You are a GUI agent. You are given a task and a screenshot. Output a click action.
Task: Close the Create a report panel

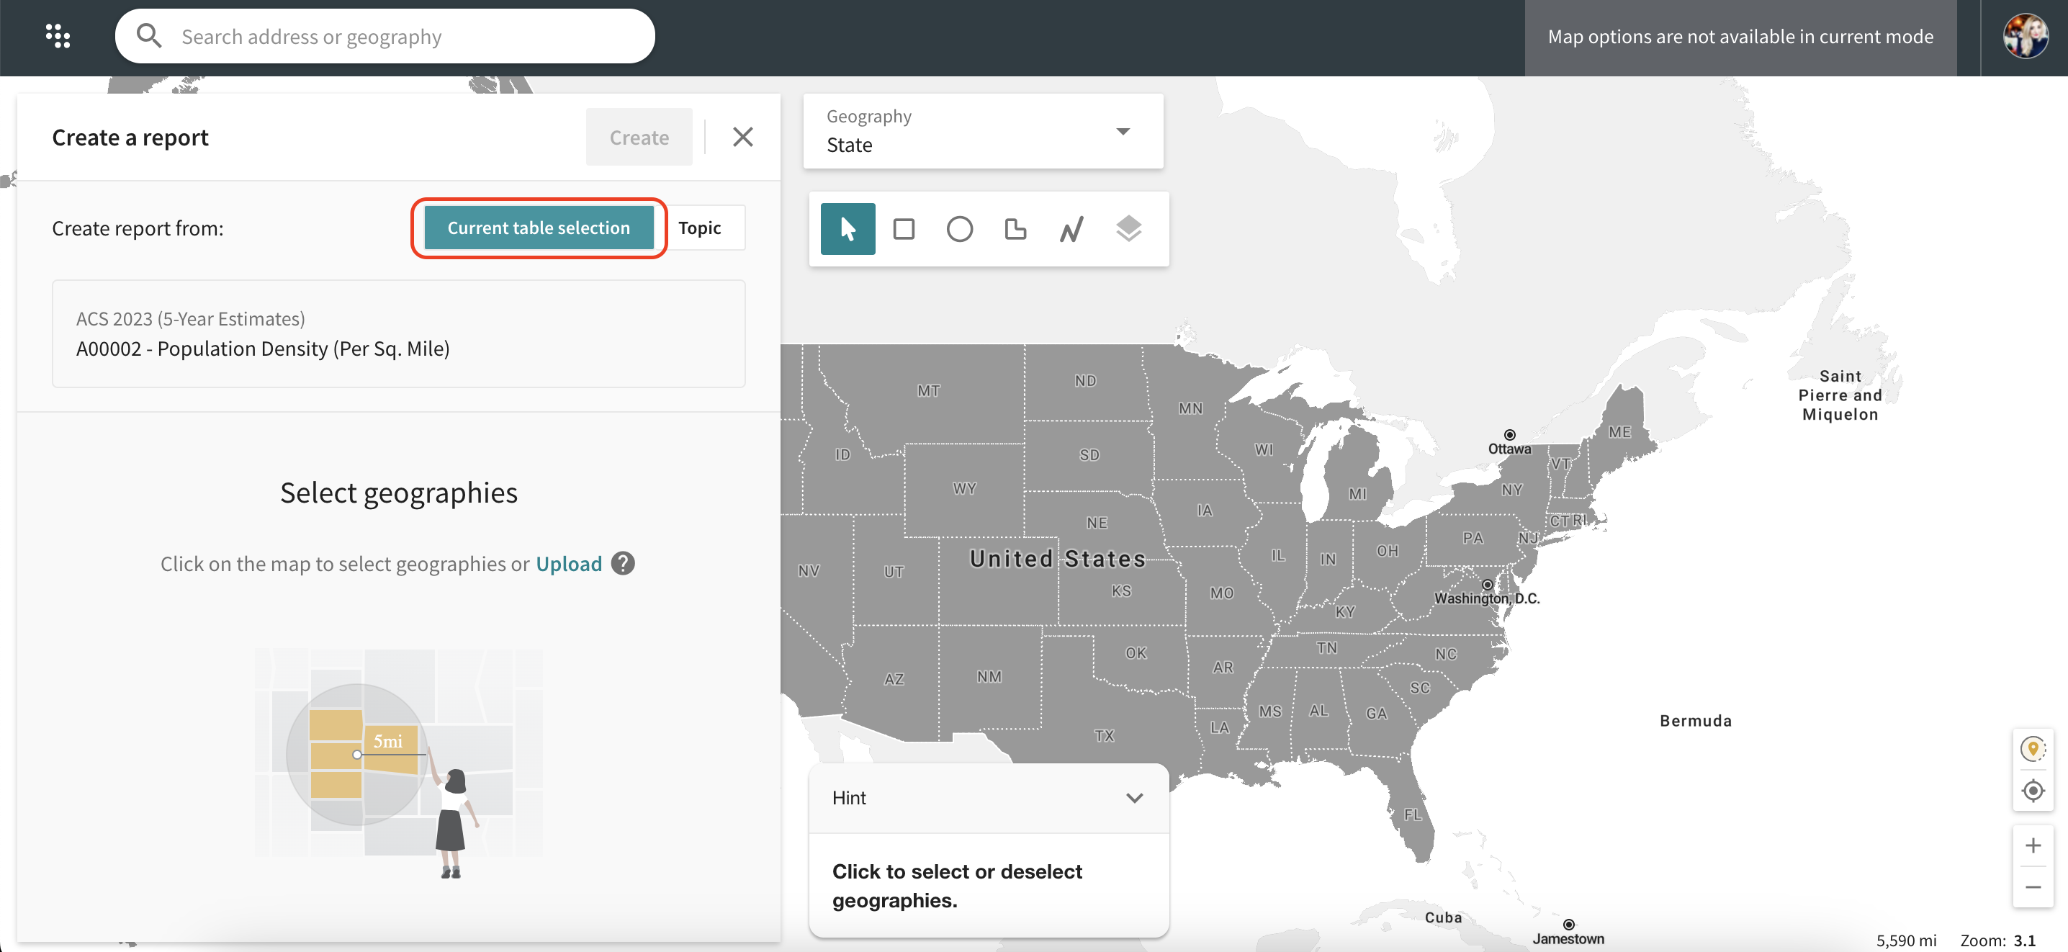click(742, 138)
